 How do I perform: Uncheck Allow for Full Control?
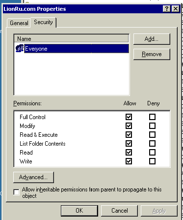coord(129,117)
